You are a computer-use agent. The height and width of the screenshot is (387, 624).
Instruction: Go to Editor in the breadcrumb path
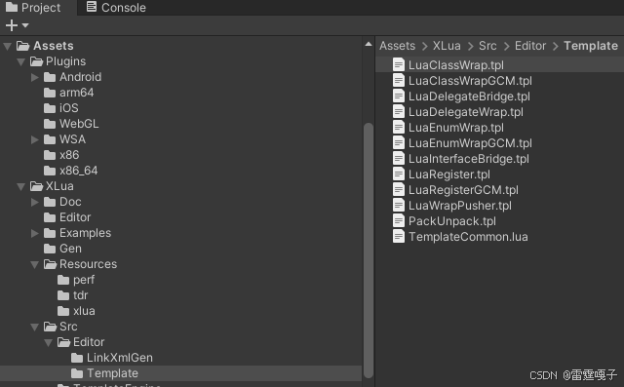click(x=530, y=46)
